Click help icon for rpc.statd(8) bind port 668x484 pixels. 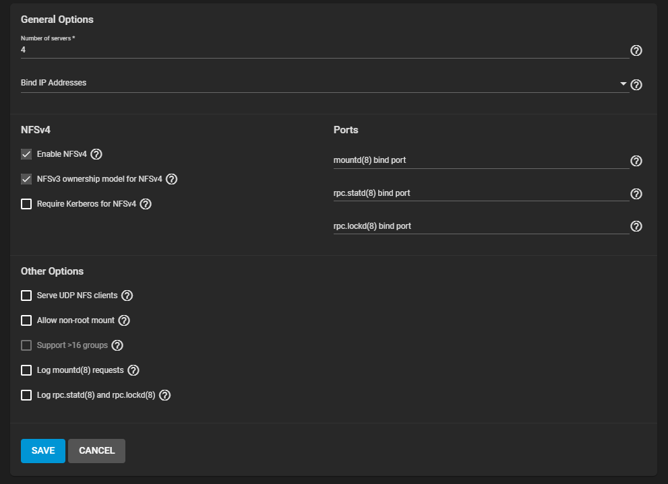tap(636, 194)
